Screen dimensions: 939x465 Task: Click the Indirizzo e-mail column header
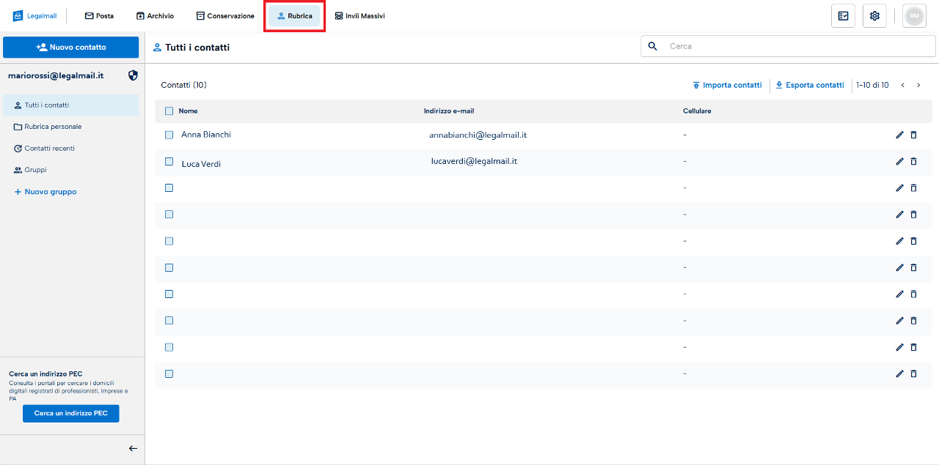coord(449,111)
